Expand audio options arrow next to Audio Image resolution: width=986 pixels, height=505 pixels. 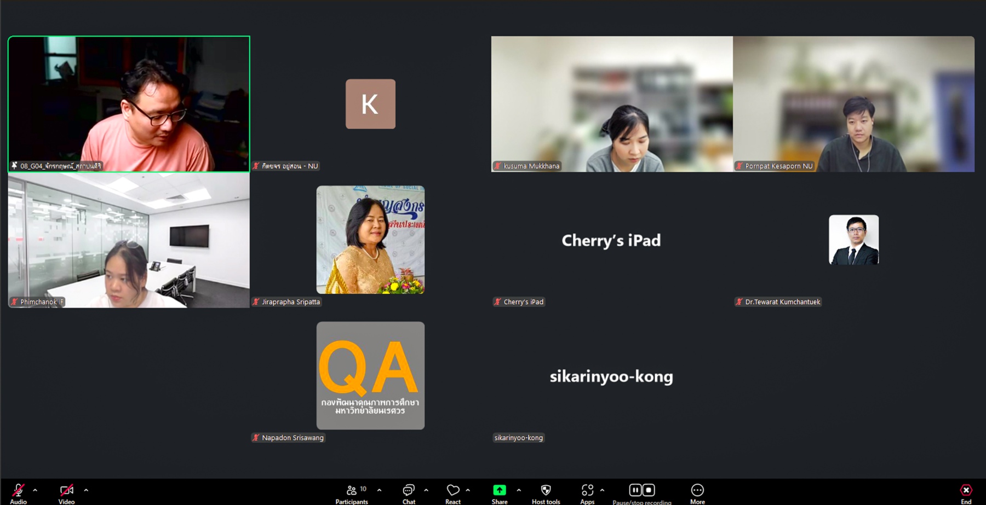pyautogui.click(x=35, y=490)
